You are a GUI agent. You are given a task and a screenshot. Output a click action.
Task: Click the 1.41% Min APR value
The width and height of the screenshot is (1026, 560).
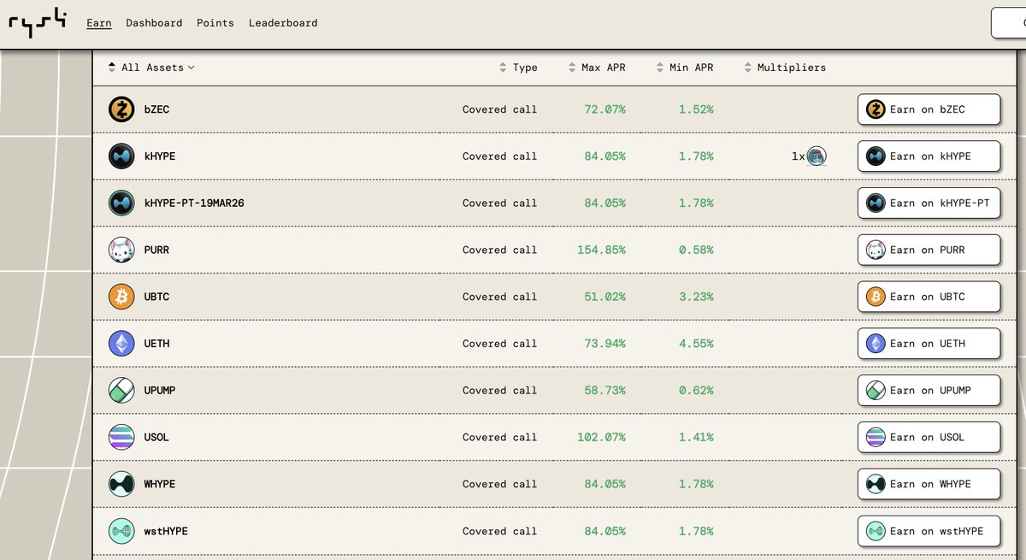696,437
